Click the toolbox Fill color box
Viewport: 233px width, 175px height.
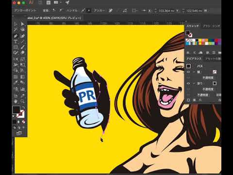tap(16, 110)
